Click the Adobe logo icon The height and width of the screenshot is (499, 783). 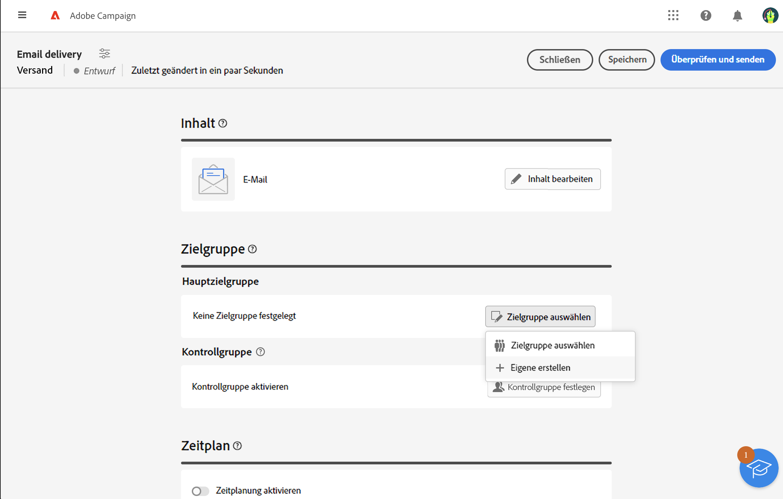click(55, 15)
